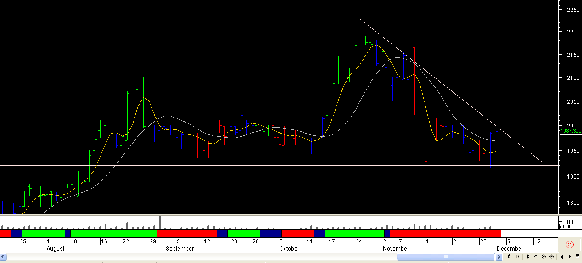Image resolution: width=582 pixels, height=263 pixels.
Task: Step forward with the right triangle arrow
Action: click(570, 257)
